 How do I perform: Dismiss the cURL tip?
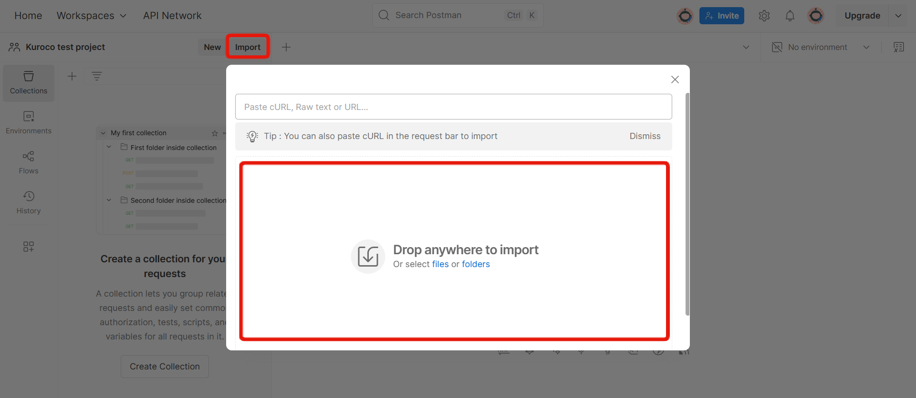645,136
